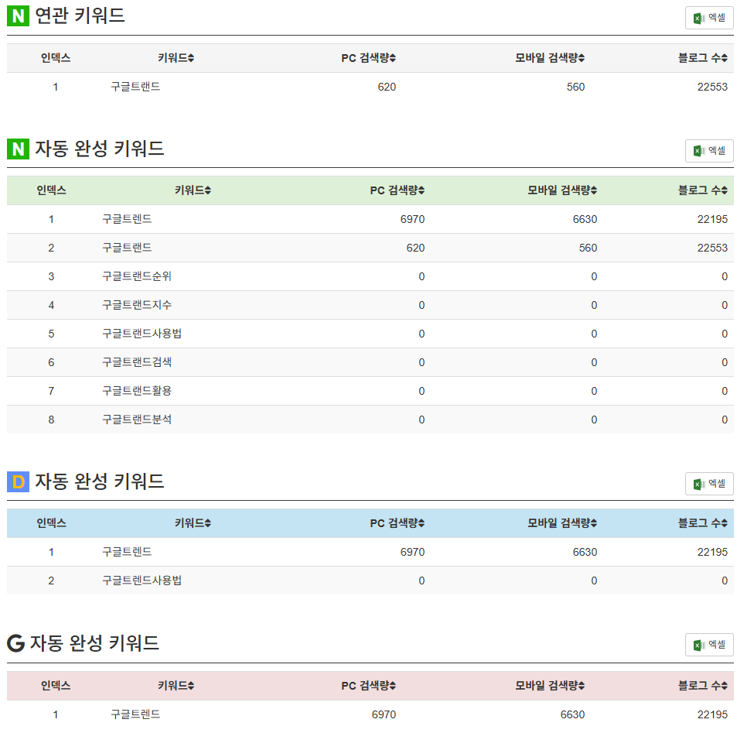737x733 pixels.
Task: Click the Naver N logo beside 연관 키워드
Action: [x=18, y=16]
